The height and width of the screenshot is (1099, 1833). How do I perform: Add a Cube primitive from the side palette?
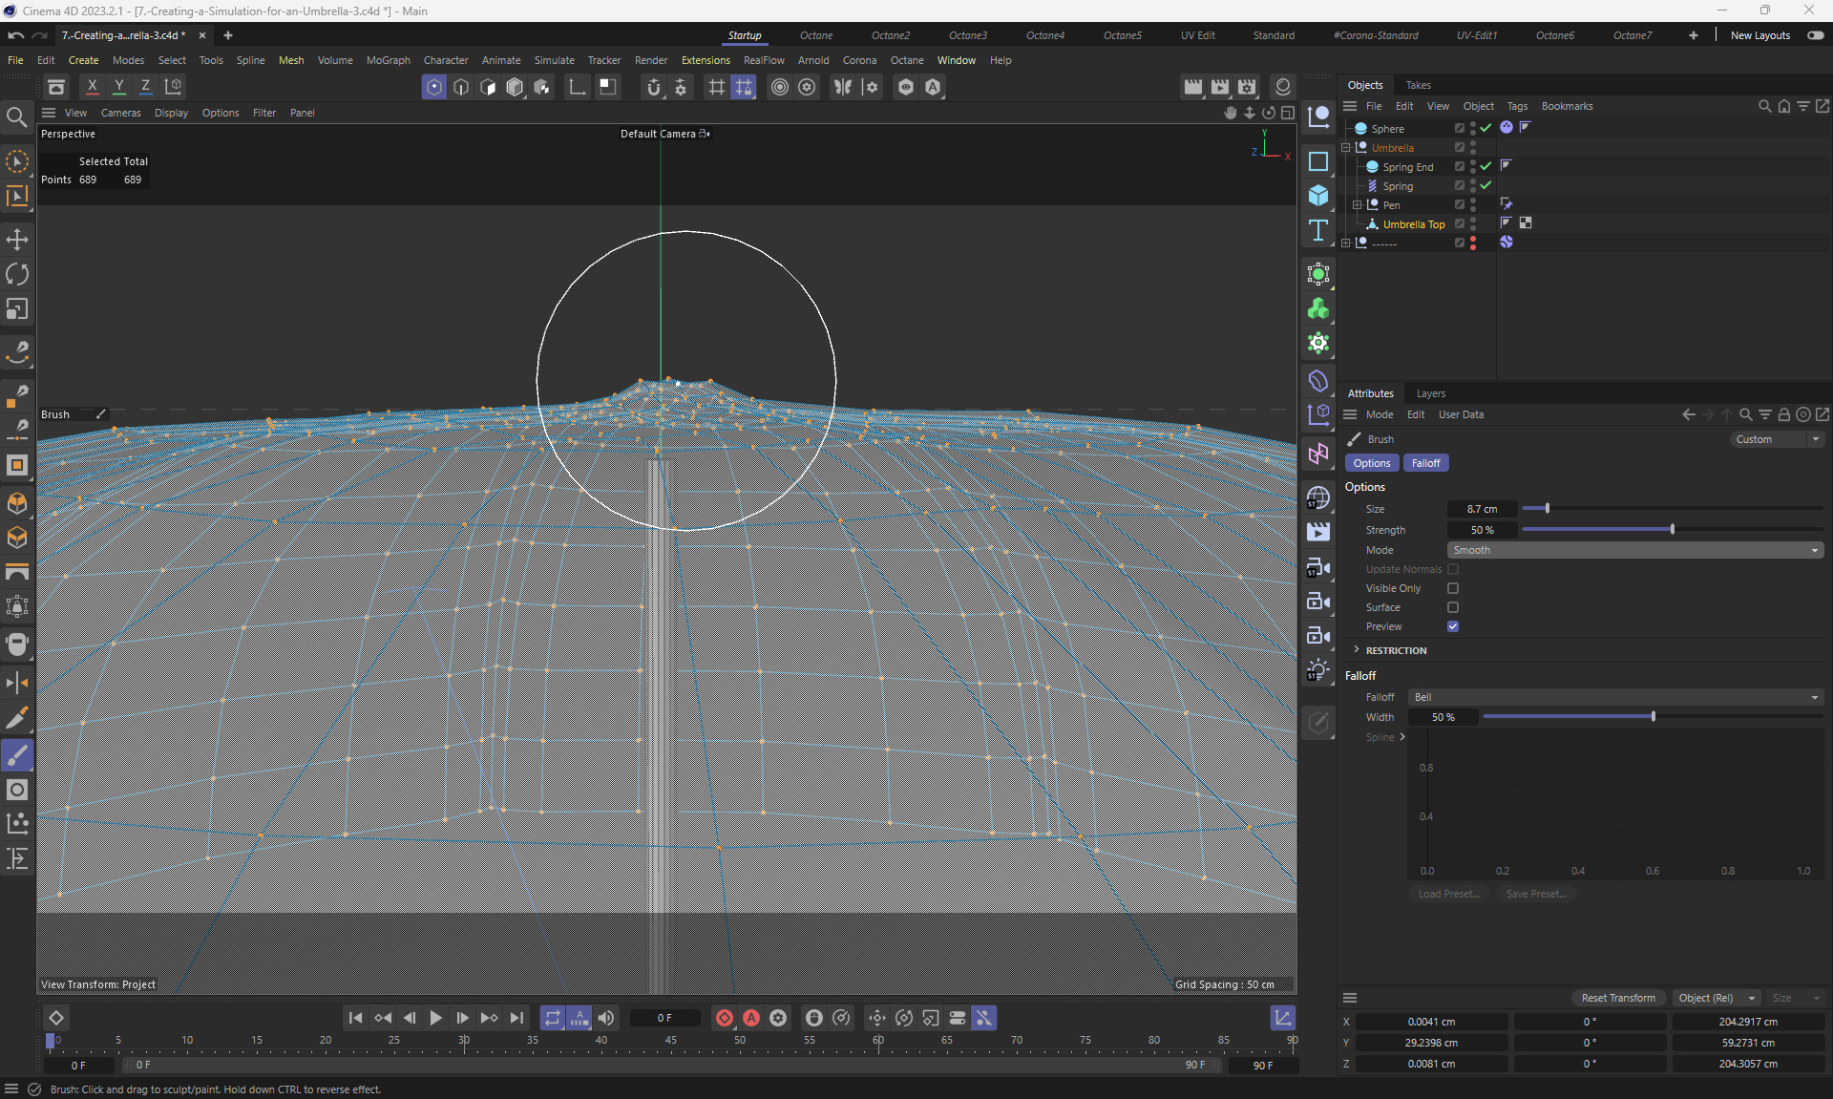(x=1318, y=196)
